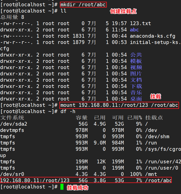Image resolution: width=181 pixels, height=194 pixels.
Task: Click the 7% usage of the NFS mount
Action: (139, 180)
